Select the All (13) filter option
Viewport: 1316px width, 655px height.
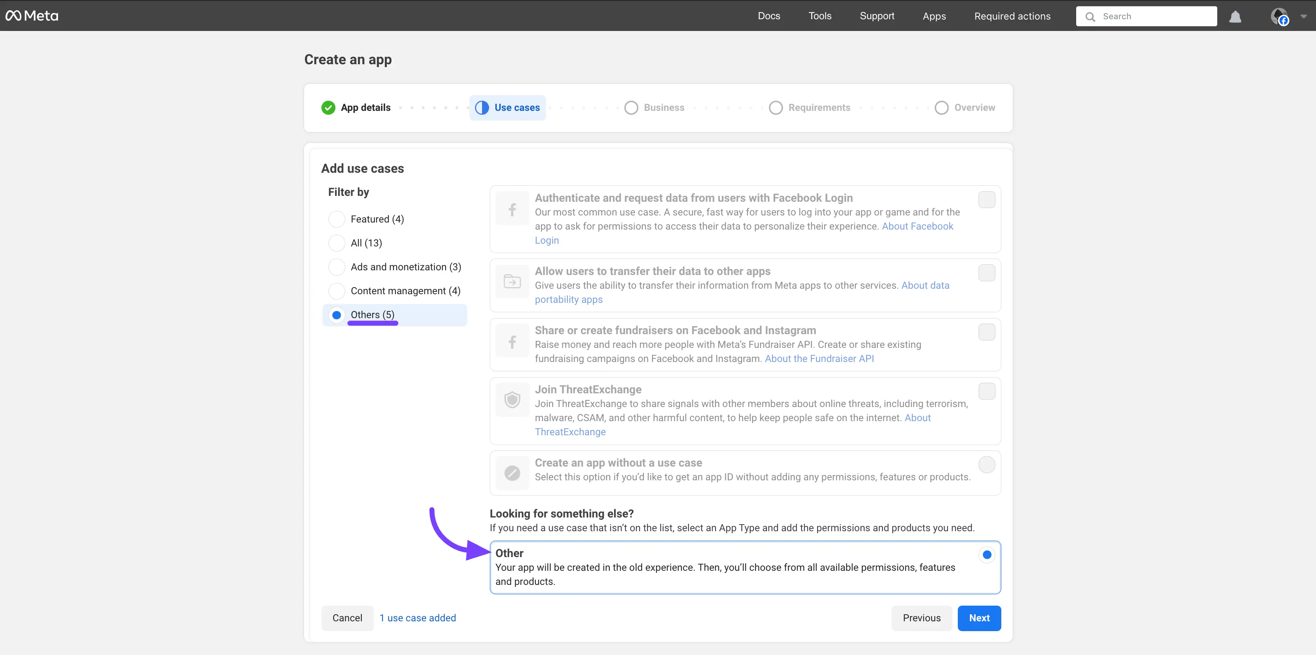337,243
